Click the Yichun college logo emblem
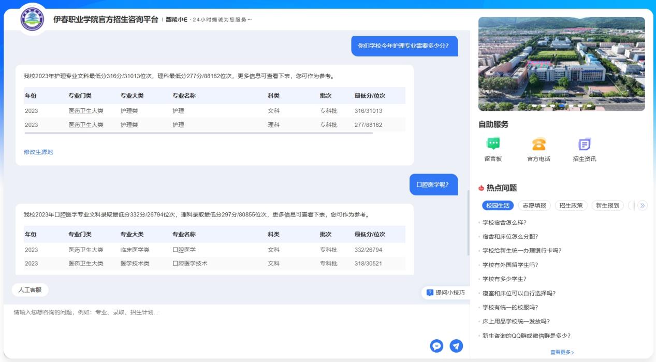656x362 pixels. click(33, 20)
